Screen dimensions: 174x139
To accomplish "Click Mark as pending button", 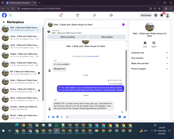I will [x=68, y=37].
